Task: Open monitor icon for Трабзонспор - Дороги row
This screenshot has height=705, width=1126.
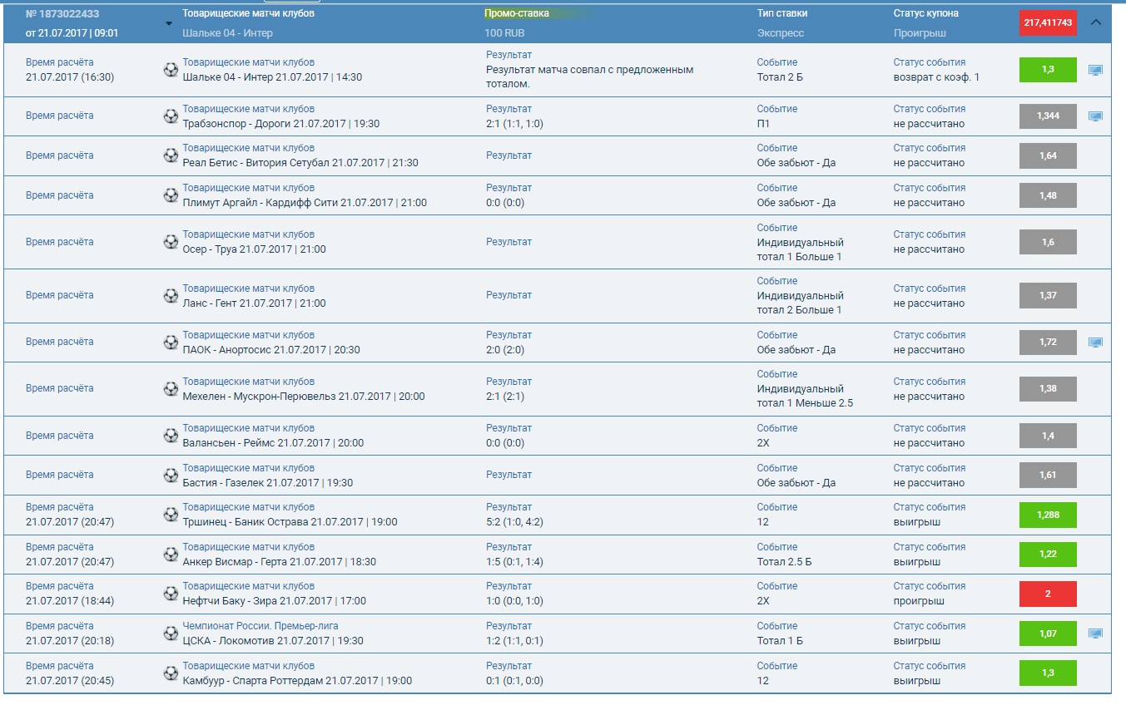Action: pyautogui.click(x=1095, y=116)
